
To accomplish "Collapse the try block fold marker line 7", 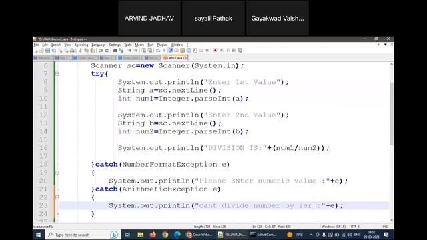I will click(x=57, y=74).
